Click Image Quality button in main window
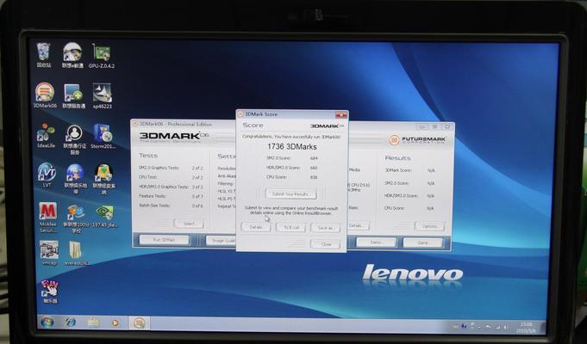The width and height of the screenshot is (587, 344). coord(222,240)
